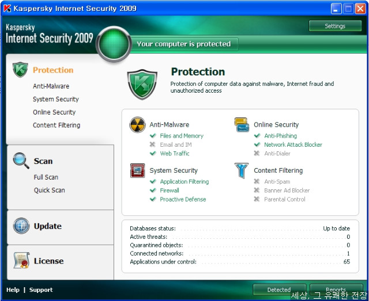Click the Files and Memory link

click(182, 136)
